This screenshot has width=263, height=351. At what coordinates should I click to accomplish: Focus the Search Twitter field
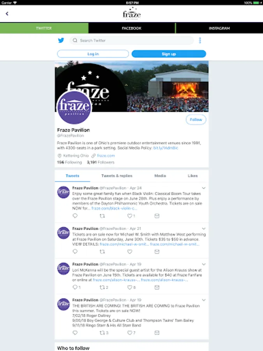(x=132, y=40)
